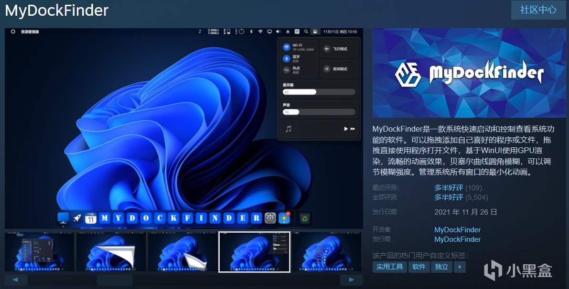Open developer MyDockFinder link beside 开发者
Screen dimensions: 569x289
pyautogui.click(x=457, y=229)
